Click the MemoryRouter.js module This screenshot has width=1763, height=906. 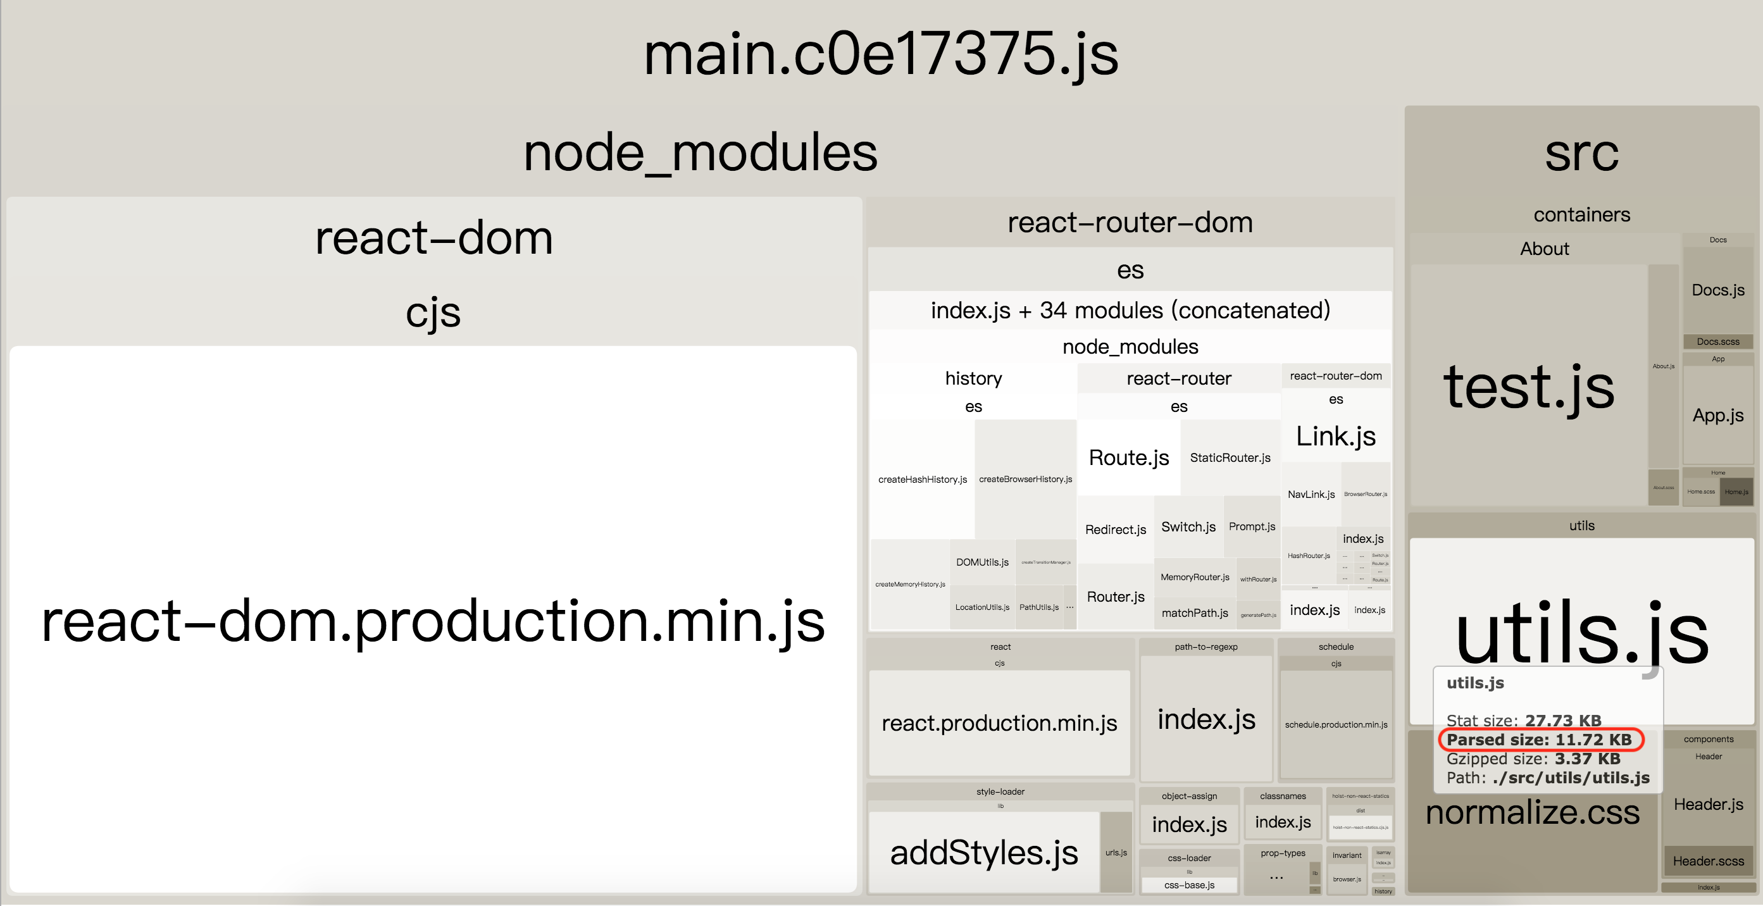coord(1195,577)
